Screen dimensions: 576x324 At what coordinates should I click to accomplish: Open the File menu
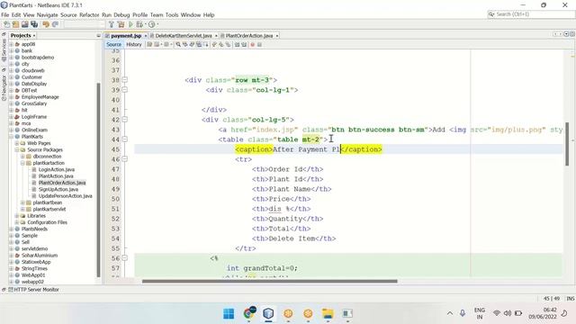click(5, 14)
